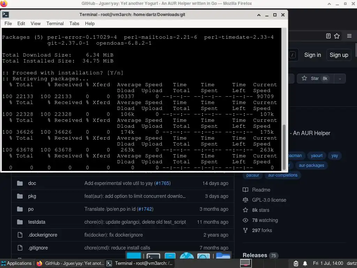Open the web browser globe dock icon
The width and height of the screenshot is (357, 268).
[187, 256]
